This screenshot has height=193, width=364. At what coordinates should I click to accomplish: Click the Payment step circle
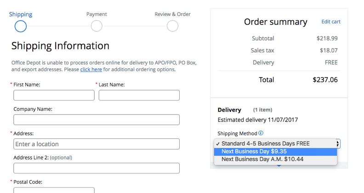point(97,26)
